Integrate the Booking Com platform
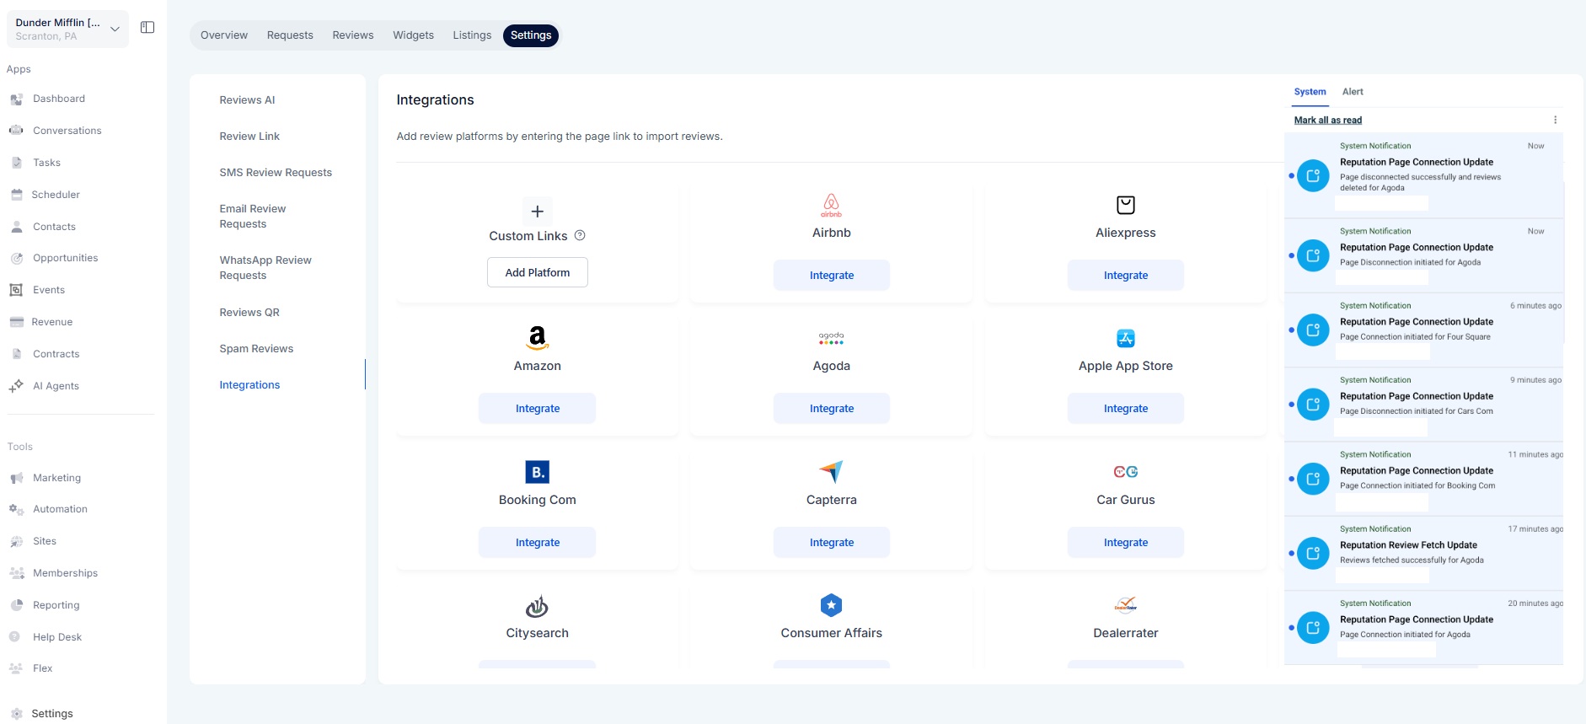This screenshot has height=724, width=1586. point(538,543)
